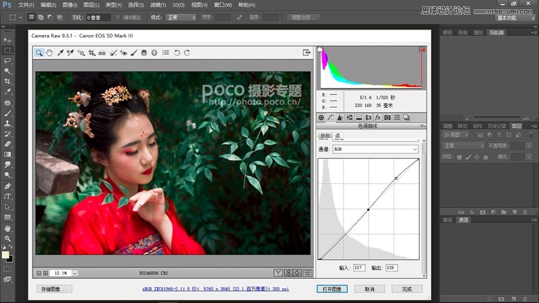
Task: Open tone curve panel flyout menu
Action: [x=423, y=126]
